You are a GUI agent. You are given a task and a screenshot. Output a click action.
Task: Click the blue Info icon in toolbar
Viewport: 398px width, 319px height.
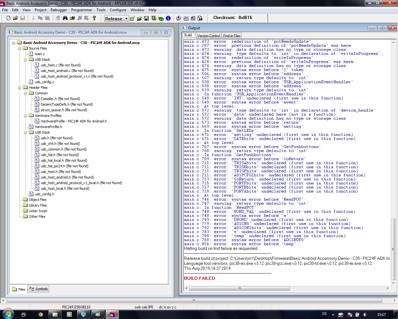pos(168,18)
